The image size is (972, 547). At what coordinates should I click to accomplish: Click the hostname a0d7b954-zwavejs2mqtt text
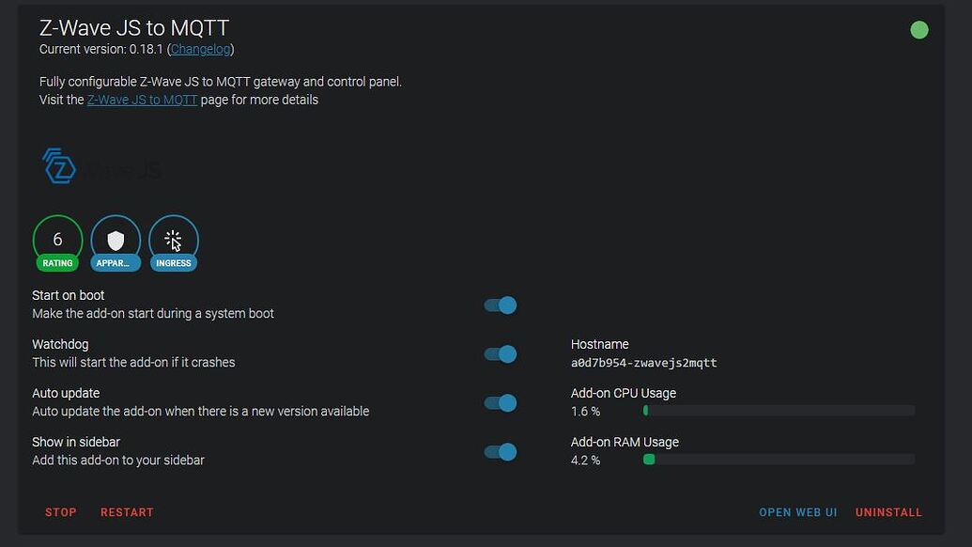tap(643, 363)
